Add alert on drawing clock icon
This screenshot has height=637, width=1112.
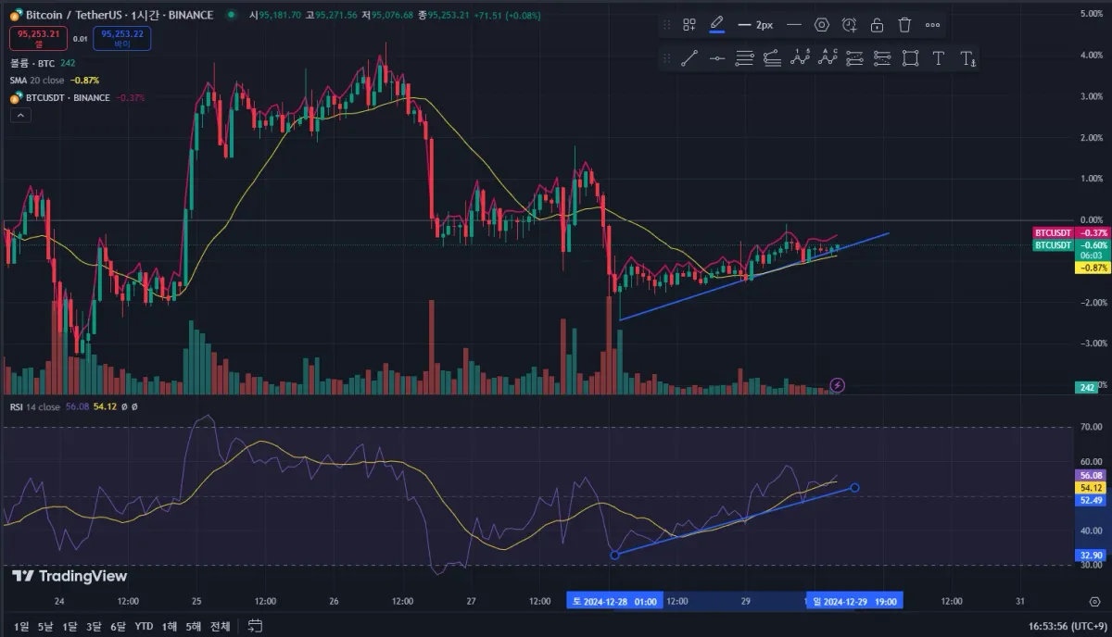850,25
